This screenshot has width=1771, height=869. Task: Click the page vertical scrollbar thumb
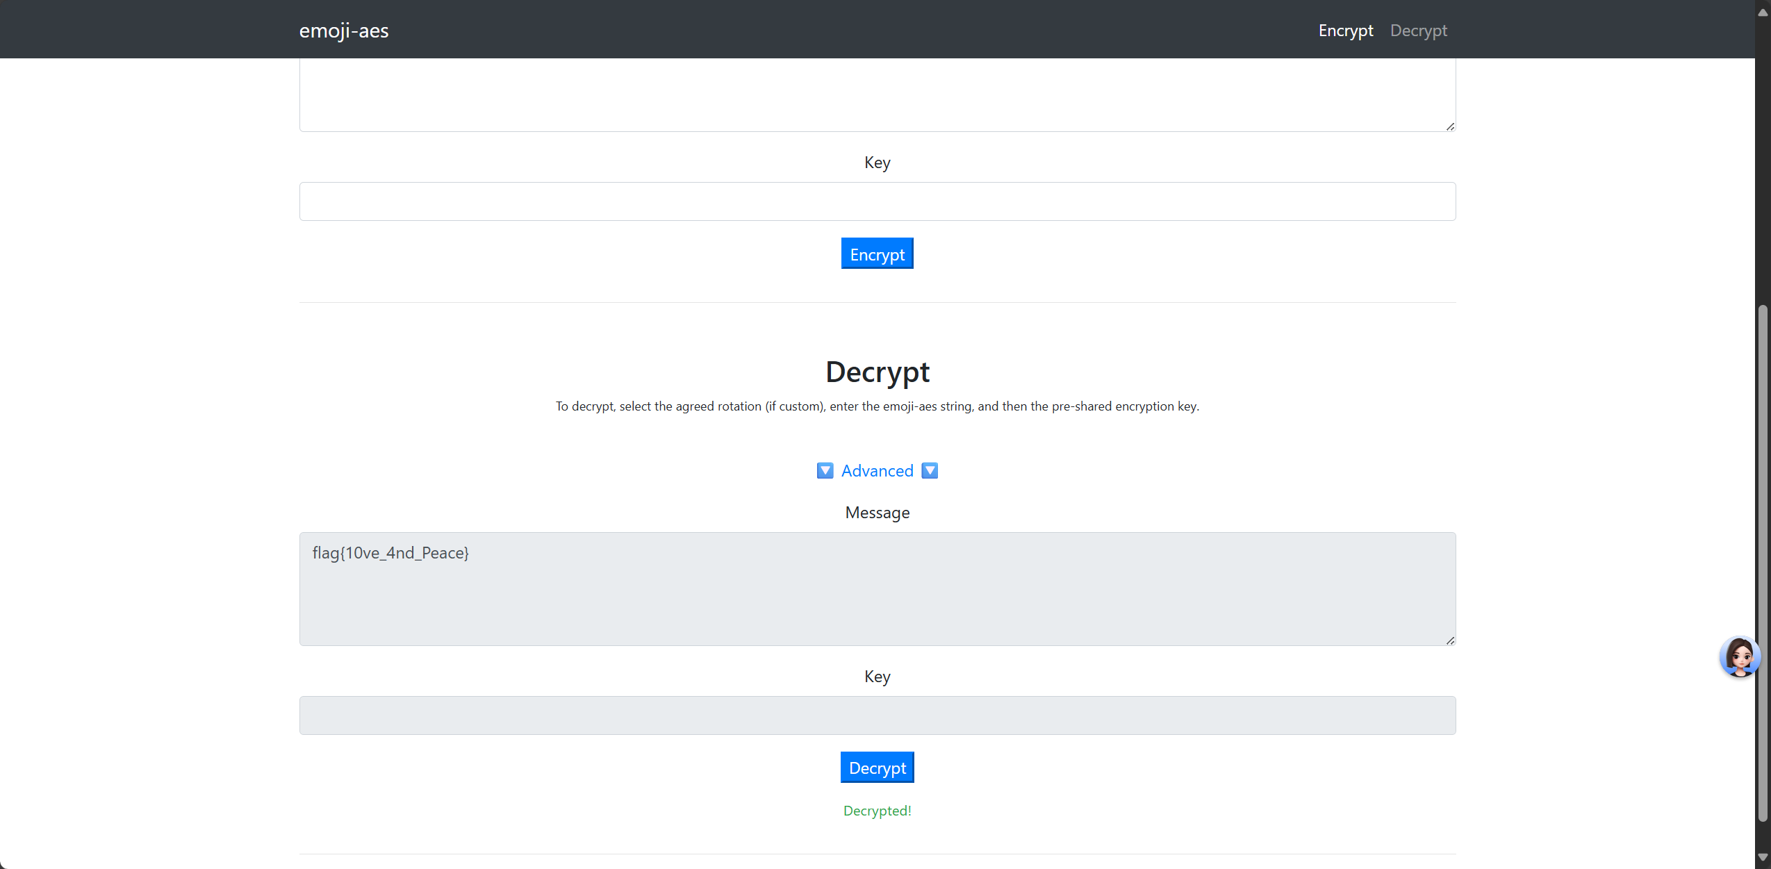[x=1763, y=563]
